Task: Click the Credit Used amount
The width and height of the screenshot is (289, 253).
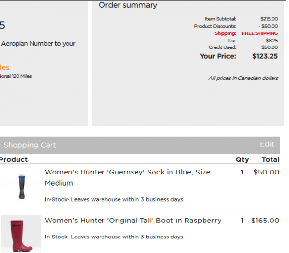Action: [268, 47]
